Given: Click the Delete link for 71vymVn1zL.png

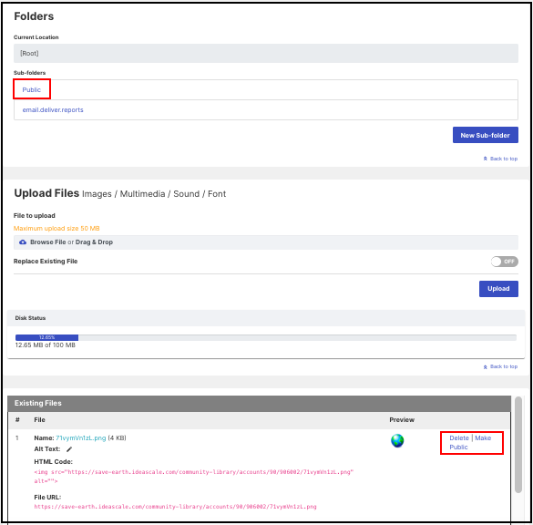Looking at the screenshot, I should coord(459,437).
